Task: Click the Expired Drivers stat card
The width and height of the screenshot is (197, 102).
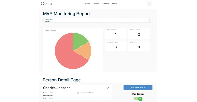Action: tap(116, 46)
